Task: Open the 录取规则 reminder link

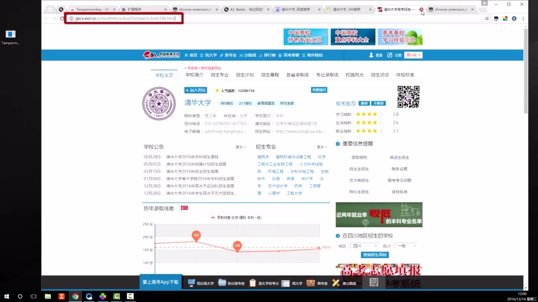Action: coord(359,157)
